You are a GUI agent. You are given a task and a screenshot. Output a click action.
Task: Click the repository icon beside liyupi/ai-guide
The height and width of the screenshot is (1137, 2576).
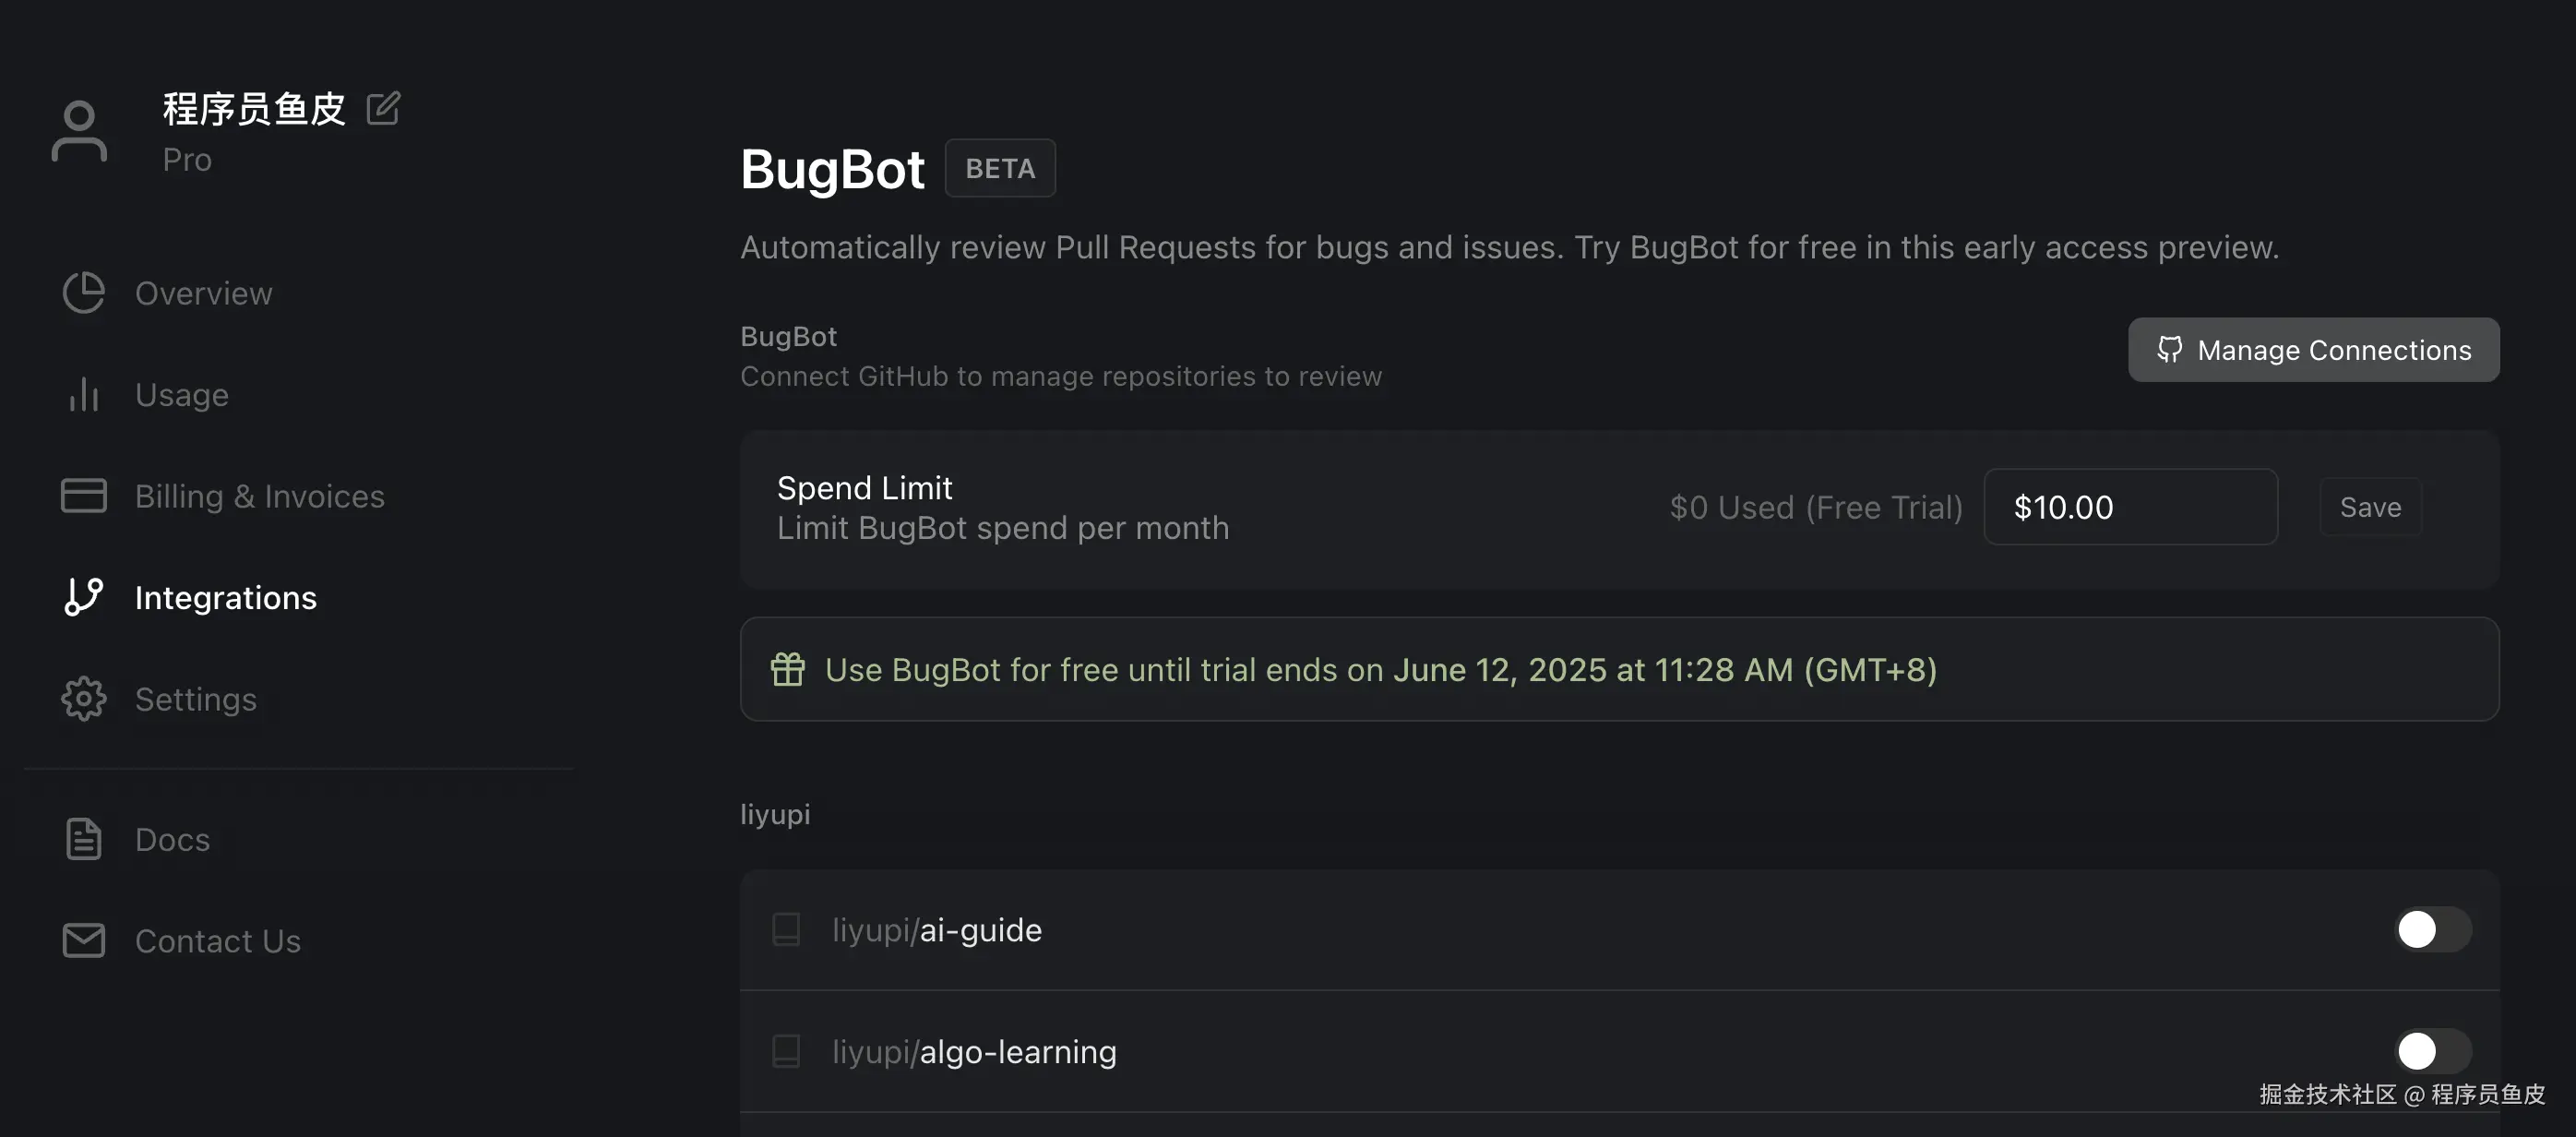coord(786,929)
